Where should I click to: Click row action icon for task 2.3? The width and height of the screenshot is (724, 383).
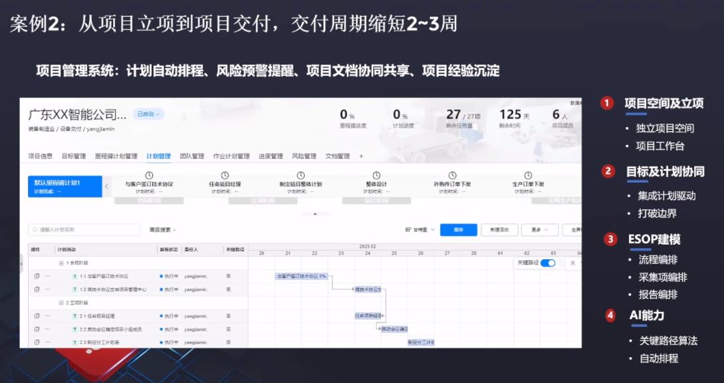(37, 342)
